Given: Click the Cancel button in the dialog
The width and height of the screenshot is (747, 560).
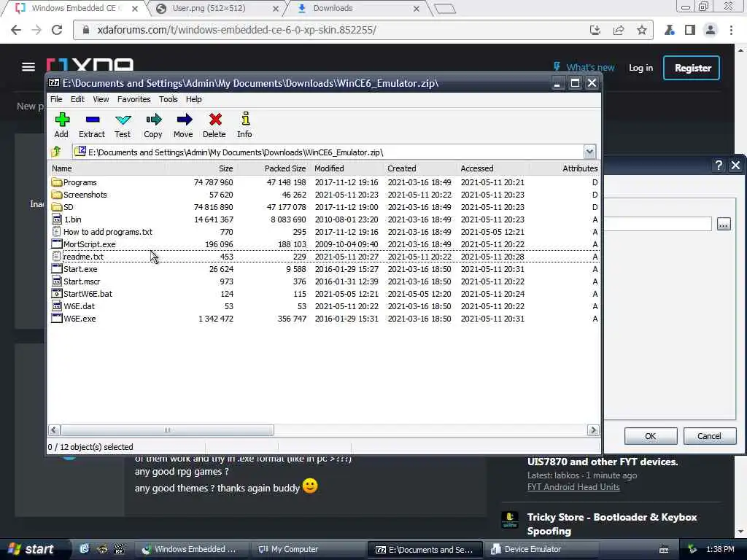Looking at the screenshot, I should pyautogui.click(x=709, y=436).
